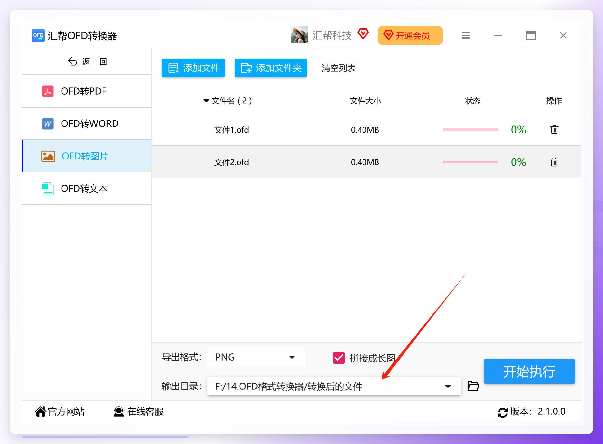
Task: Click the home icon for 官方网站
Action: [41, 412]
